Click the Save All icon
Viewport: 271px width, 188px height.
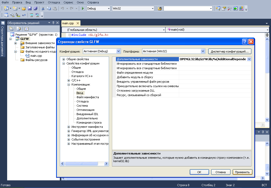point(35,8)
